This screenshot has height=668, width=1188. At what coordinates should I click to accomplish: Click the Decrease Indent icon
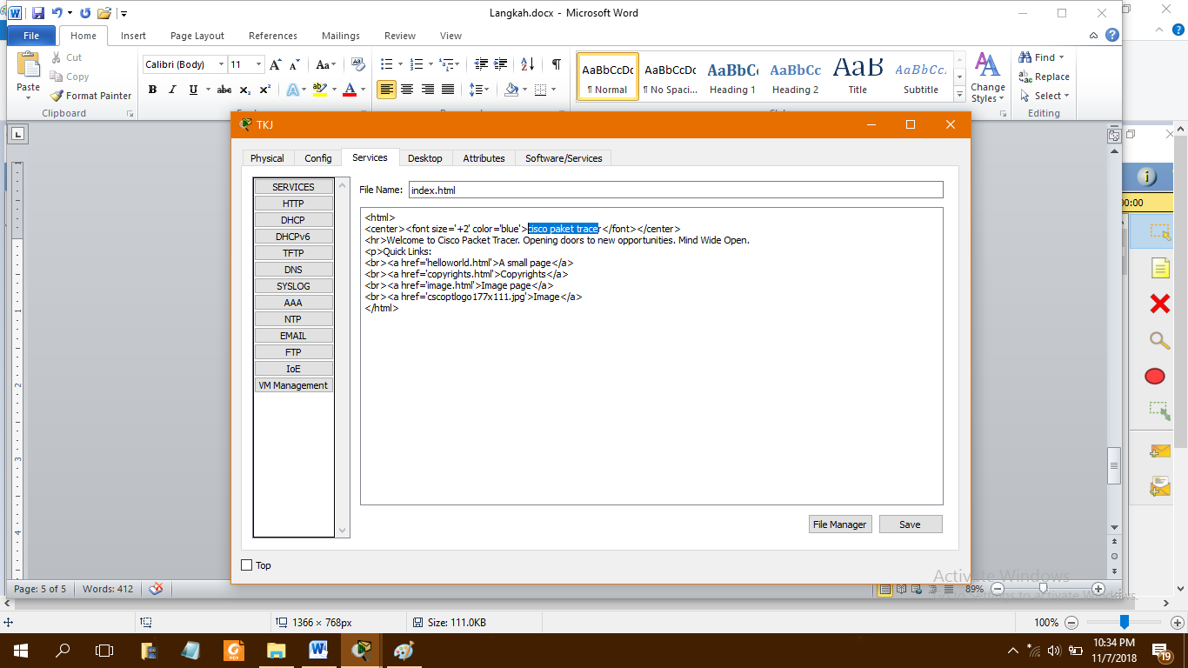(x=481, y=64)
